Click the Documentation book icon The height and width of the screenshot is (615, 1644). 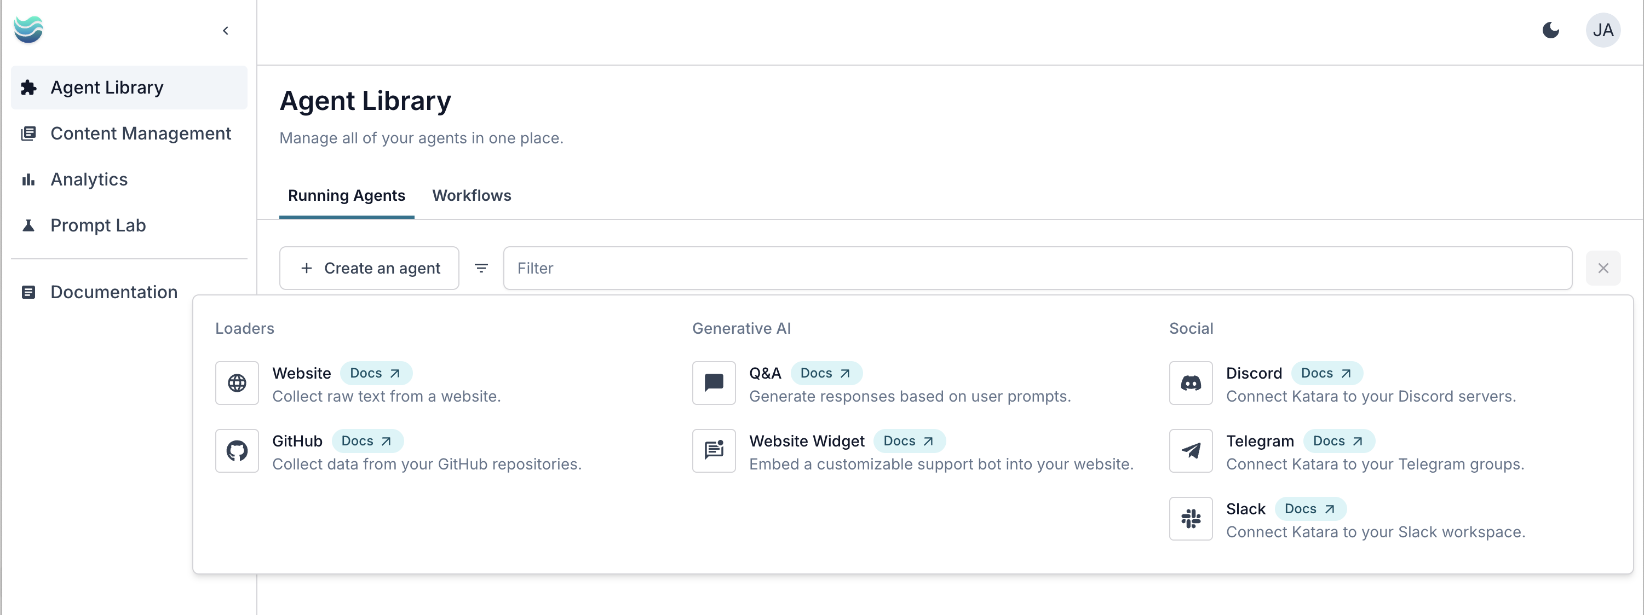click(28, 292)
